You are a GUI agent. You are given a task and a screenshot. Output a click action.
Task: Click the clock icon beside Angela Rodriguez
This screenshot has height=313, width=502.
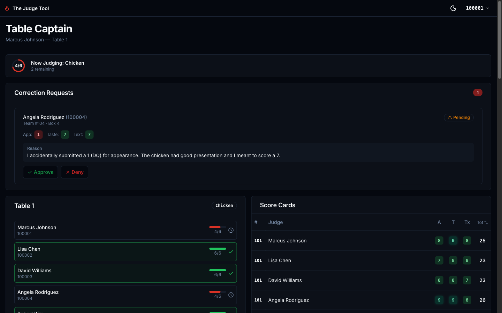click(x=231, y=295)
